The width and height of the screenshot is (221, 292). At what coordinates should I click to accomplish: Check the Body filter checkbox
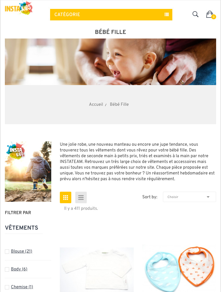pos(7,270)
